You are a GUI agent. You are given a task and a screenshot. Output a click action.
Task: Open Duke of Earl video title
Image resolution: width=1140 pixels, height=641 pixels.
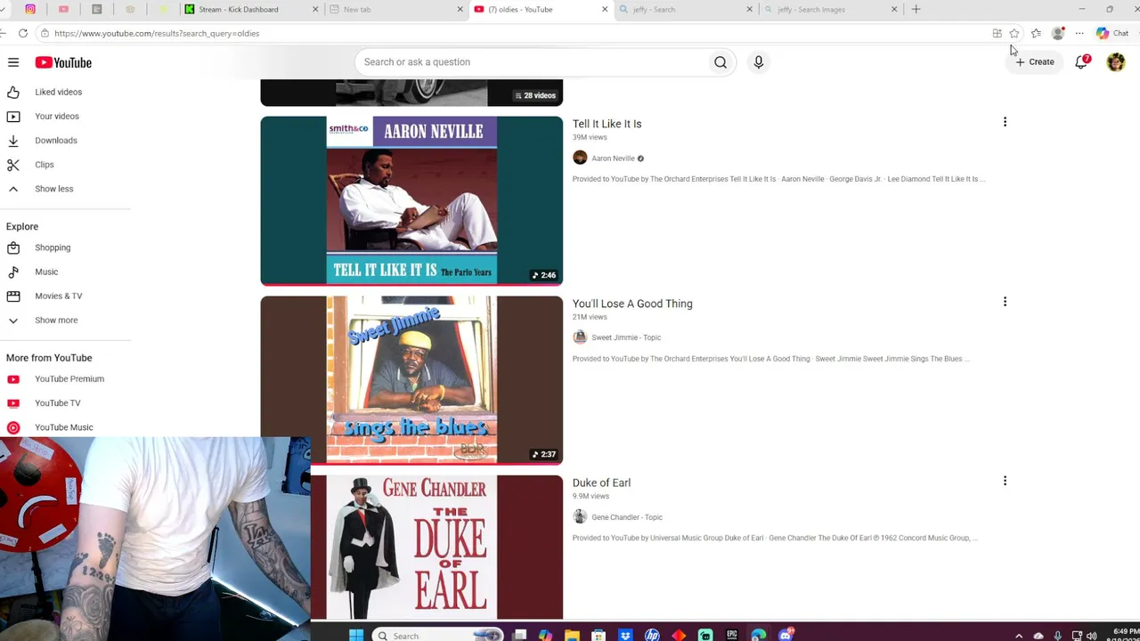(x=601, y=483)
